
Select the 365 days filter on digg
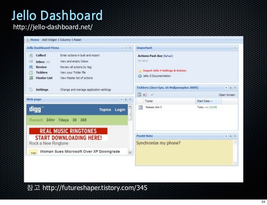tap(83, 120)
